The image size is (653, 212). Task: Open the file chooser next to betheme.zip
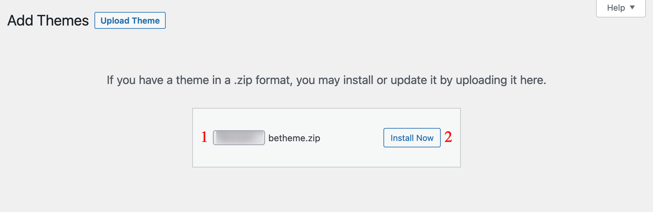pos(238,138)
